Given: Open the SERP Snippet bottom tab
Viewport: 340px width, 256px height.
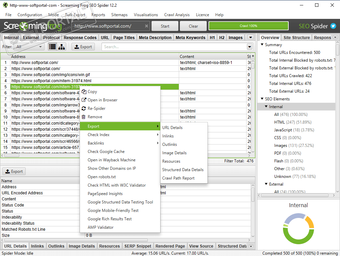Looking at the screenshot, I should coord(138,246).
